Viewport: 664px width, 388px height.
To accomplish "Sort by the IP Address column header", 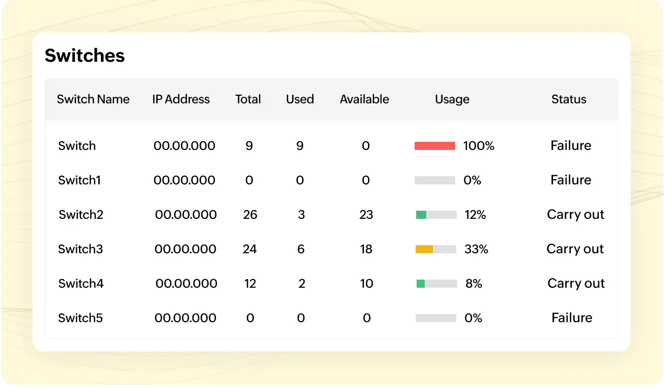I will (x=181, y=99).
